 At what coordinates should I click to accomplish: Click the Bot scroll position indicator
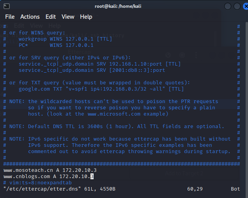[x=236, y=189]
